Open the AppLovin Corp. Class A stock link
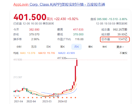The image size is (140, 104). point(59,5)
